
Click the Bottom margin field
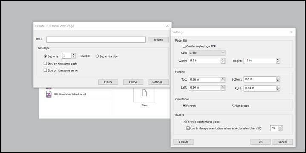point(260,79)
